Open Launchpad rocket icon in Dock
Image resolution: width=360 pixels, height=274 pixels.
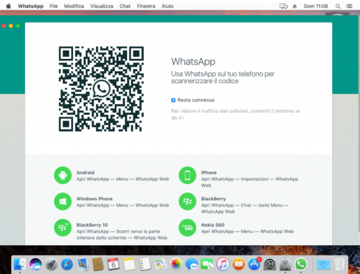point(51,263)
